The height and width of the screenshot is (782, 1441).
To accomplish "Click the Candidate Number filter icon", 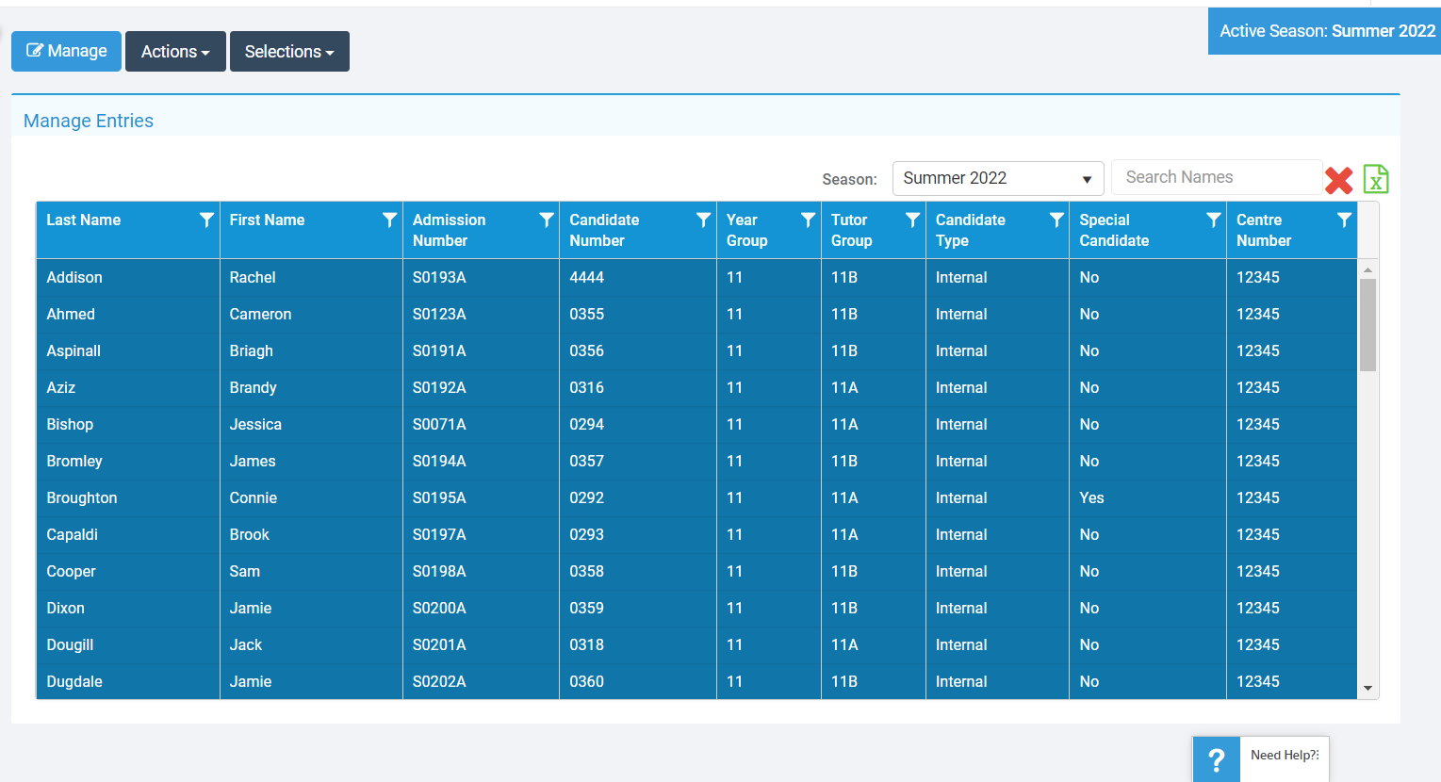I will pyautogui.click(x=703, y=220).
